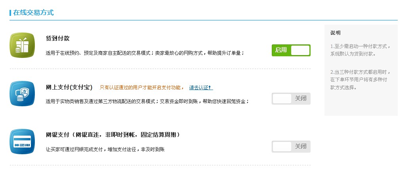The height and width of the screenshot is (182, 414).
Task: Click the 货到付款 description starting 适用于在线预约
Action: tap(145, 52)
